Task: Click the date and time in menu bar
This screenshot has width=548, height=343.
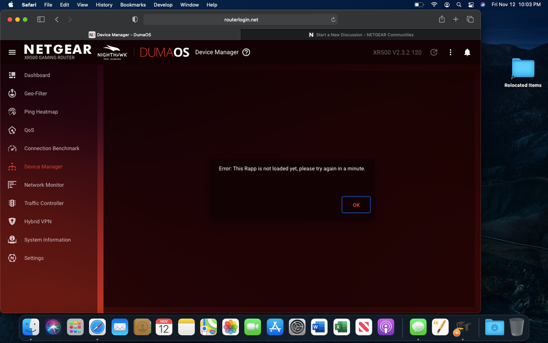Action: coord(516,4)
